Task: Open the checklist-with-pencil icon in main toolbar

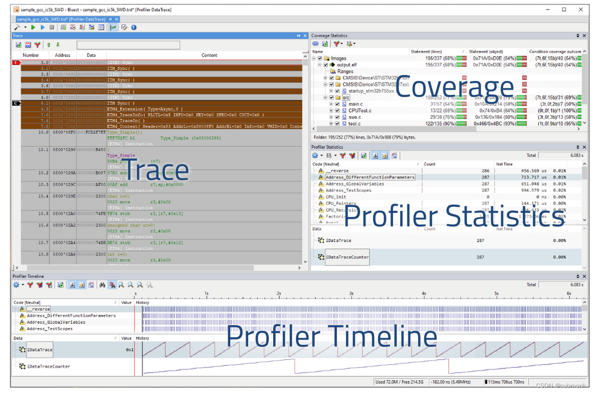Action: point(124,27)
